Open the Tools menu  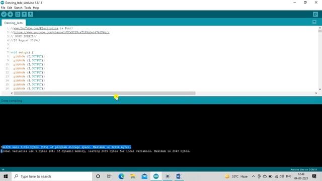(x=28, y=8)
